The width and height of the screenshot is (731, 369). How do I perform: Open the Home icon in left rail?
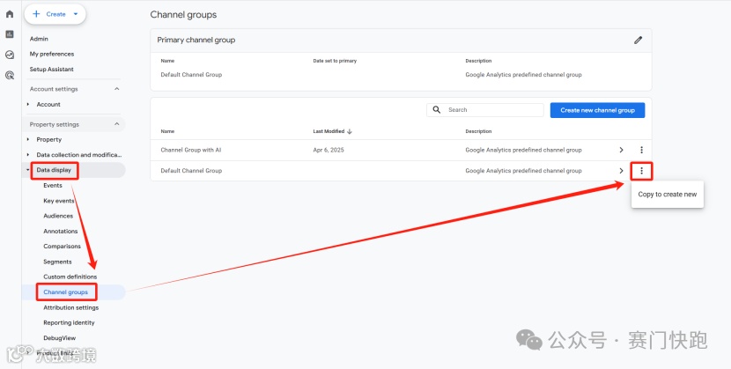pos(10,14)
